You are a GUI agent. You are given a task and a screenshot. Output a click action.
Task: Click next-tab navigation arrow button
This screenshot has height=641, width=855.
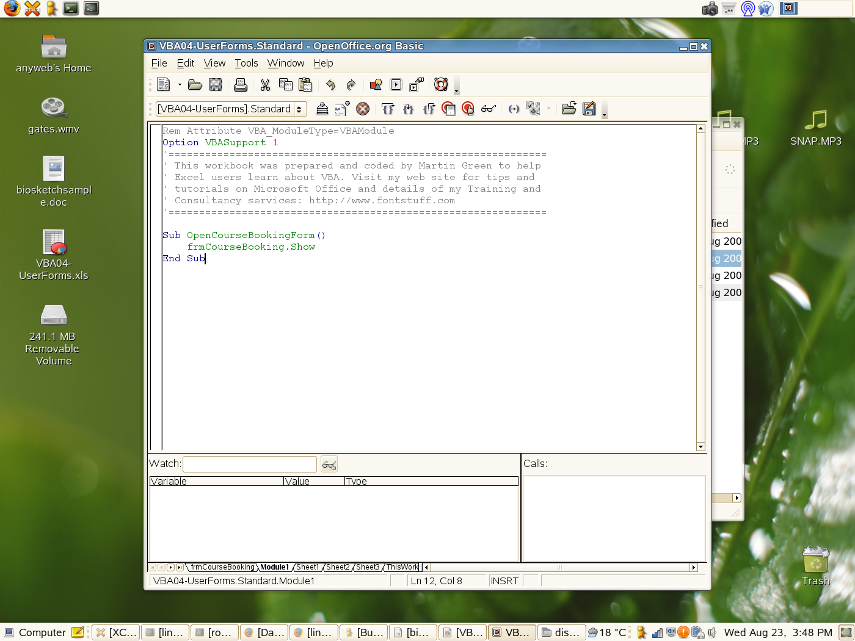tap(170, 567)
